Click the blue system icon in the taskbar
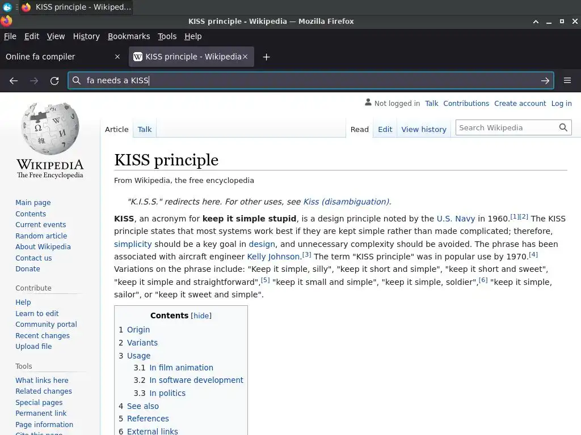This screenshot has height=435, width=581. [7, 7]
